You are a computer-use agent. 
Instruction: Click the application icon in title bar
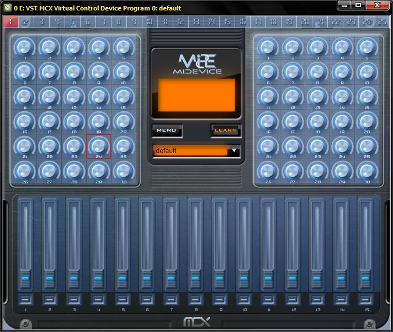pyautogui.click(x=8, y=8)
